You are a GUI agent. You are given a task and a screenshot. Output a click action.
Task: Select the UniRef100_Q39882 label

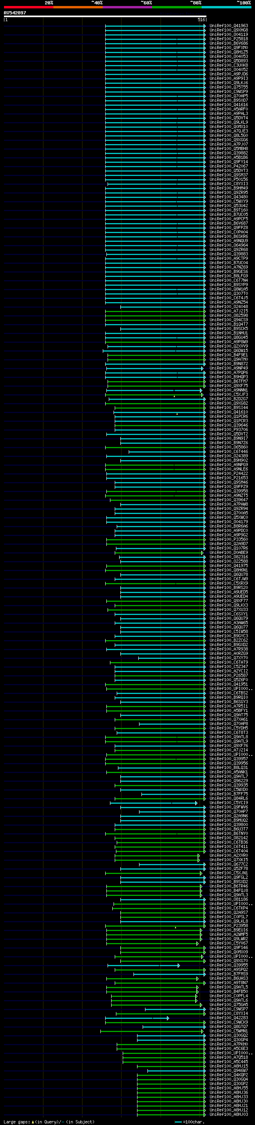[x=229, y=153]
